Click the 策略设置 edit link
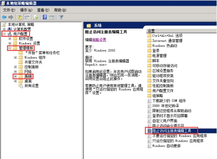The image size is (217, 159). pos(99,40)
